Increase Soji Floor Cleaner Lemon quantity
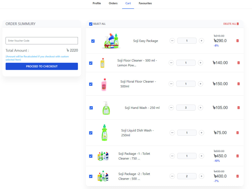The height and width of the screenshot is (189, 252). [x=200, y=63]
